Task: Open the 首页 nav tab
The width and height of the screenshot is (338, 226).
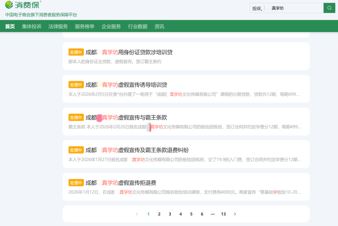Action: (10, 26)
